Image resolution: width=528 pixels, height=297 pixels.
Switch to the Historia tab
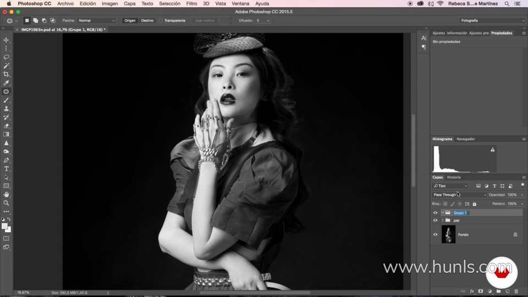tap(454, 178)
